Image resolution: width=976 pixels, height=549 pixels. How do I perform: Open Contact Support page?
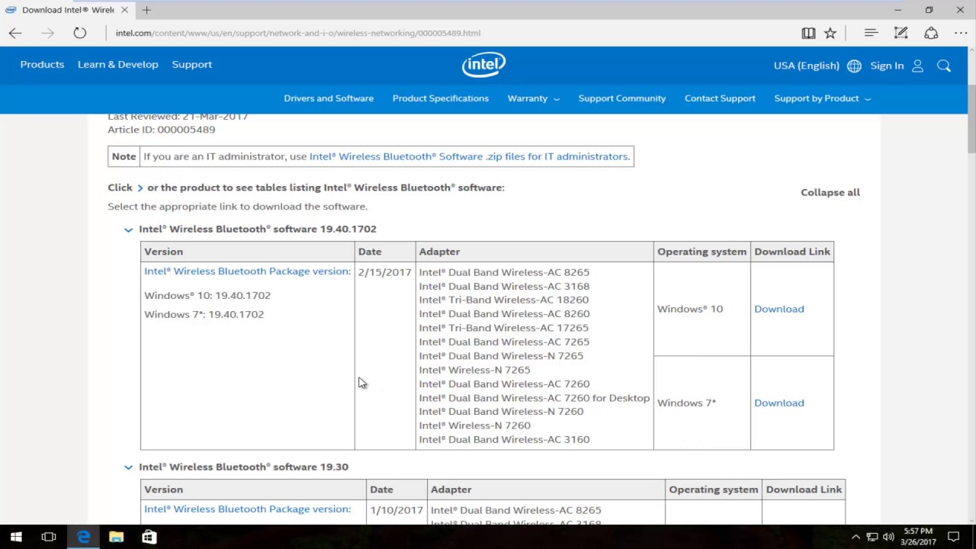pyautogui.click(x=720, y=98)
